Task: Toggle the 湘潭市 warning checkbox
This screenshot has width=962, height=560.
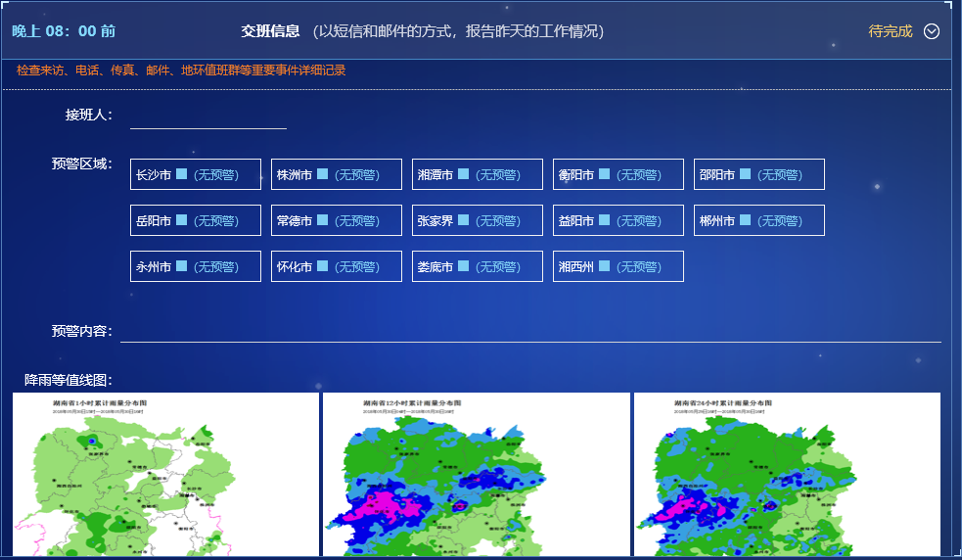Action: tap(464, 174)
